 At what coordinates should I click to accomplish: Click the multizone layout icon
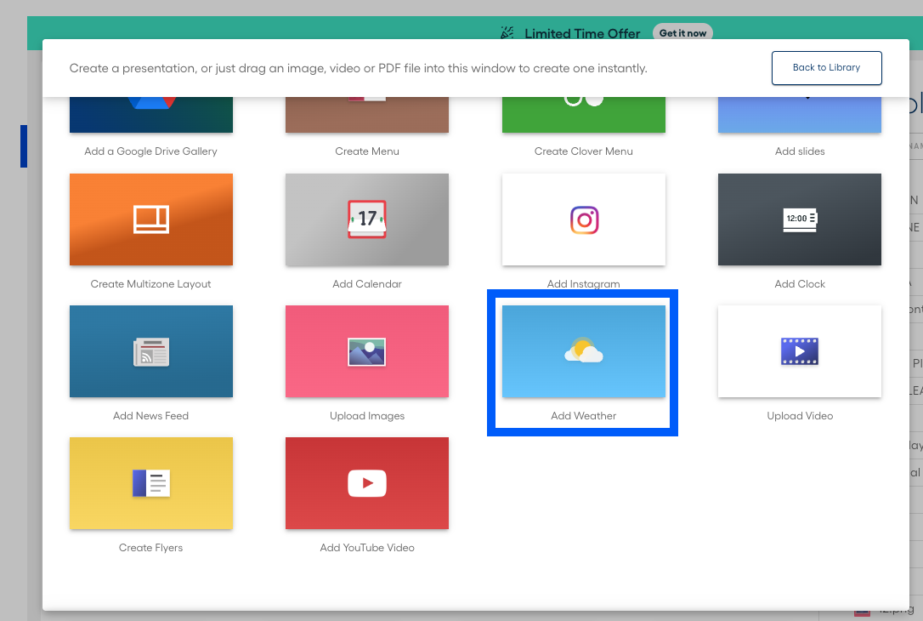(151, 219)
